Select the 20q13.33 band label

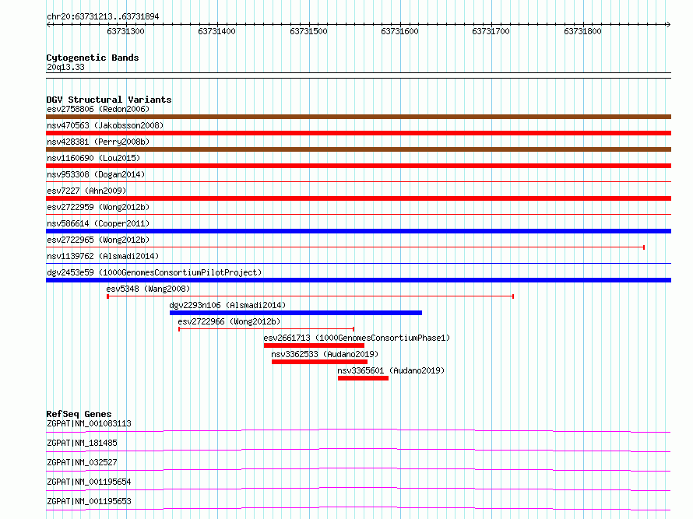[x=65, y=67]
